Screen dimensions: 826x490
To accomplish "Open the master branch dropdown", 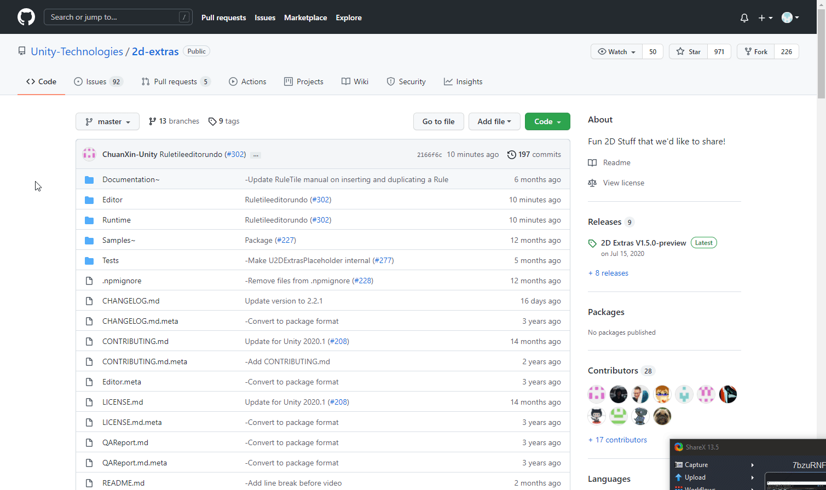I will click(107, 121).
